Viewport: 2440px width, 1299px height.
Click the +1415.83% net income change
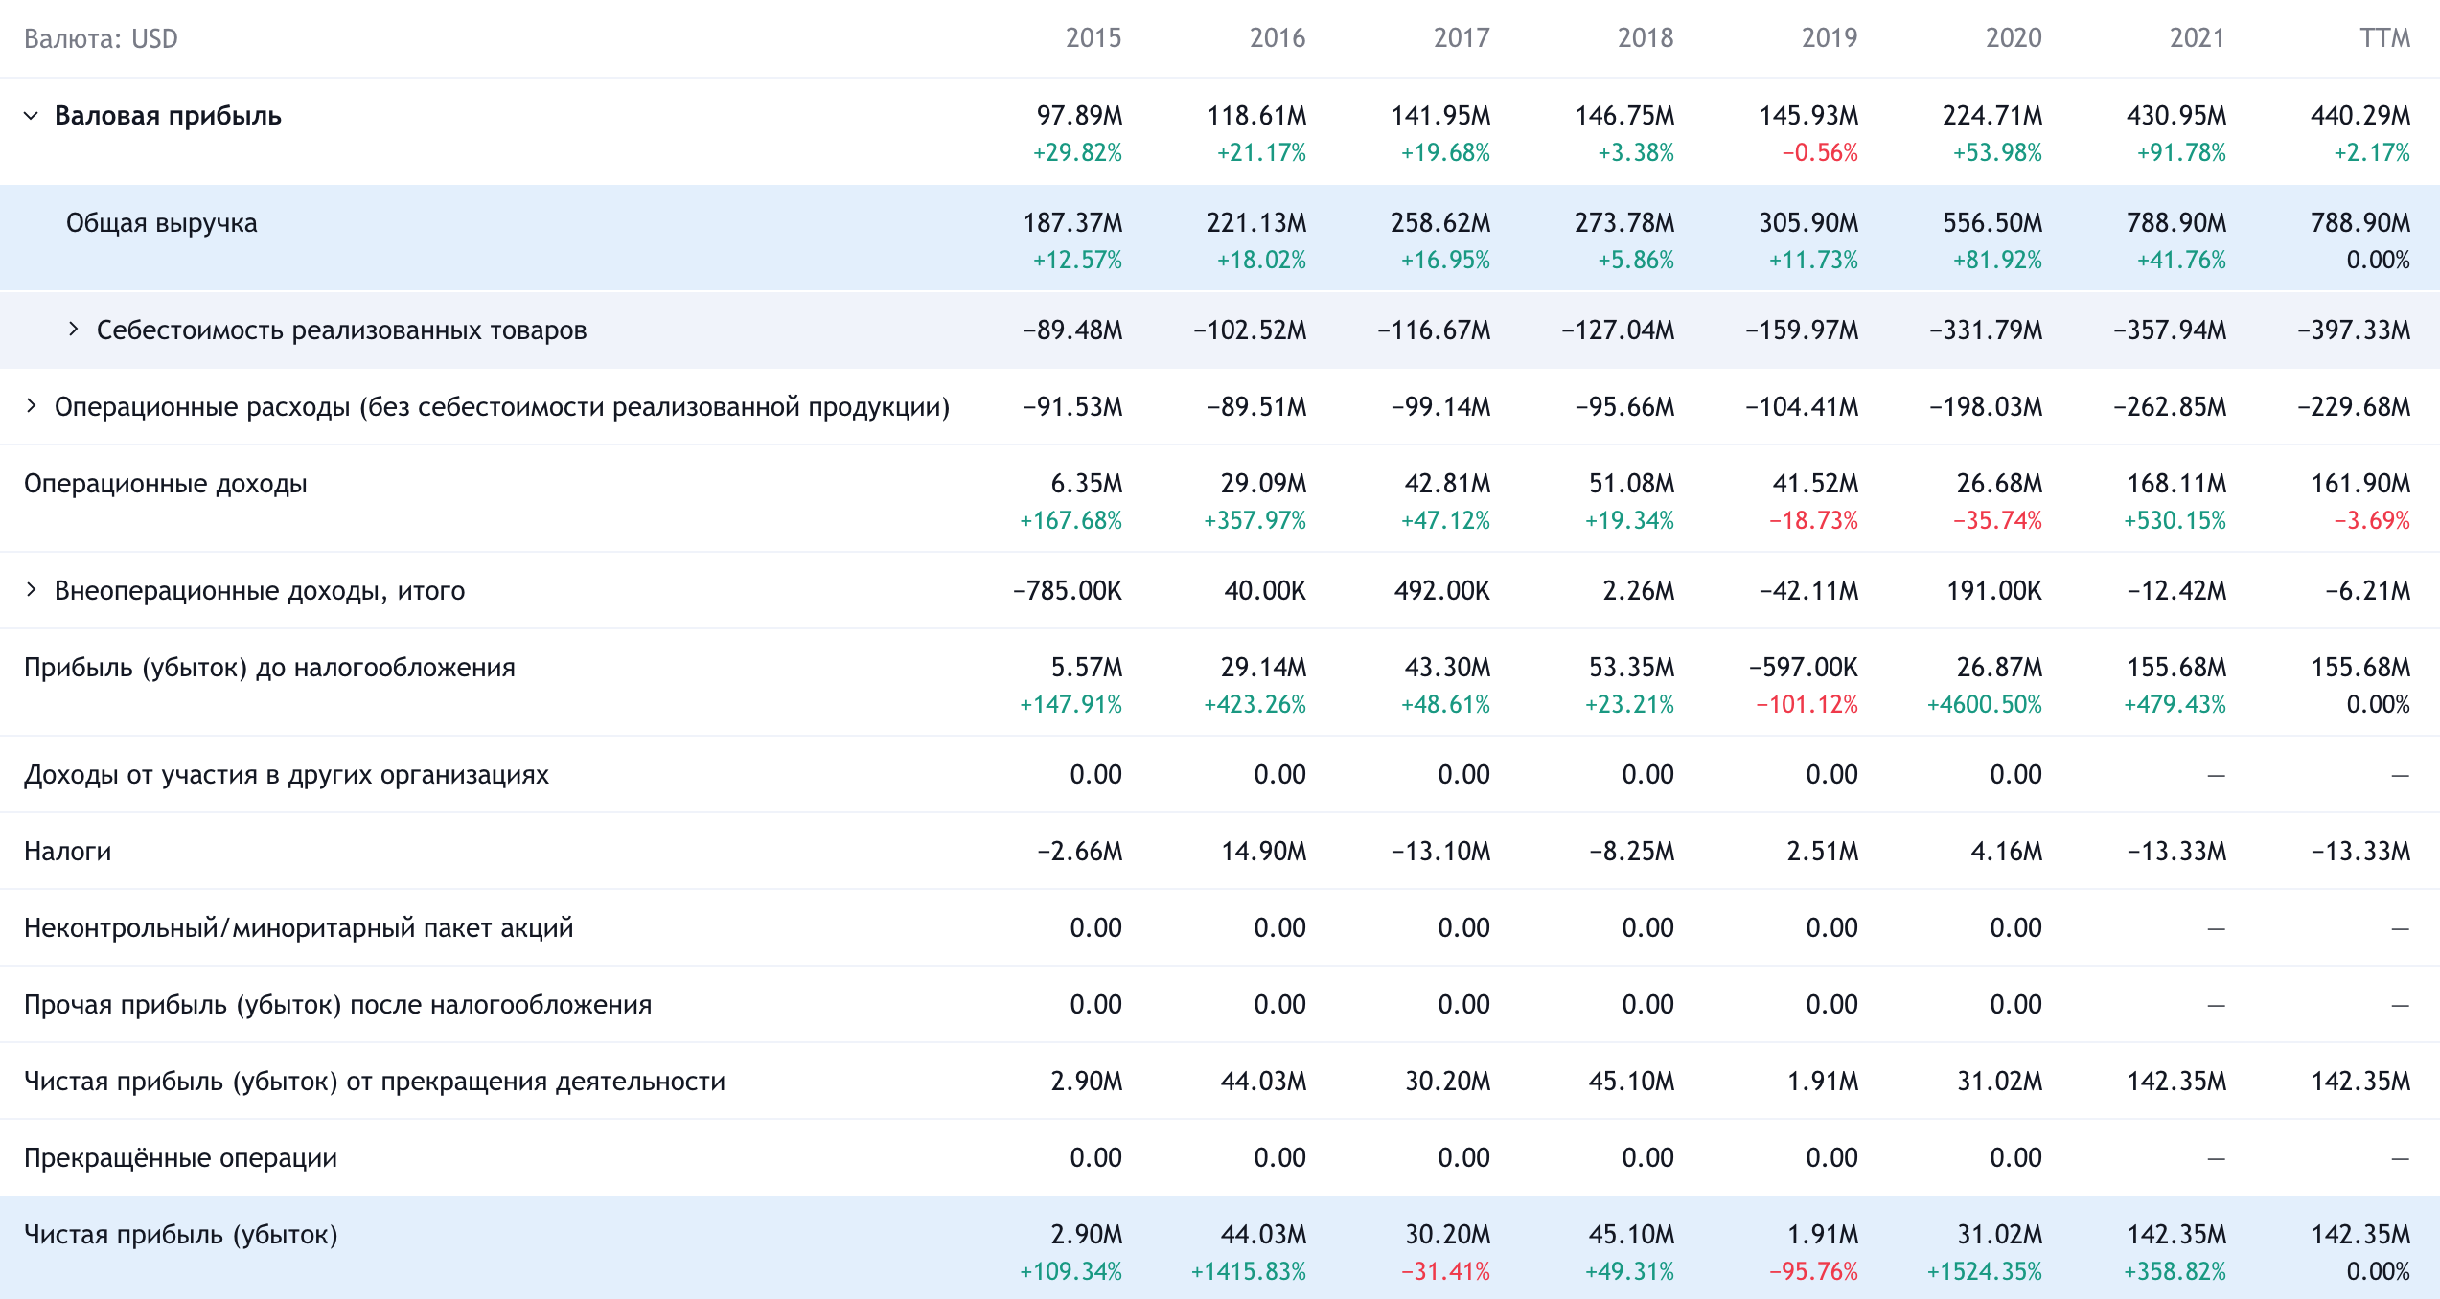pyautogui.click(x=1249, y=1272)
